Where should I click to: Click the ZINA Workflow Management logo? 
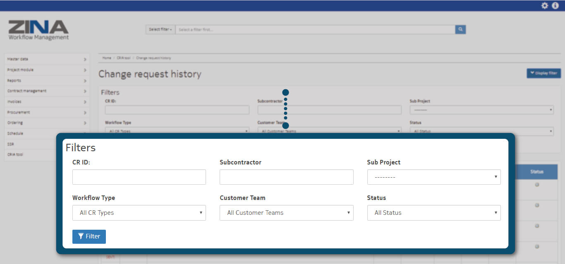38,30
